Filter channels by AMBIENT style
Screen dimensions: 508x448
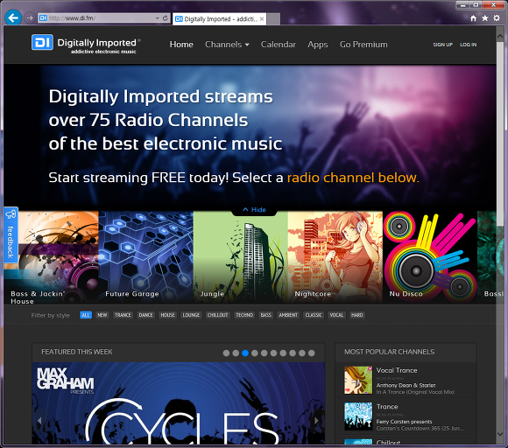click(x=288, y=315)
